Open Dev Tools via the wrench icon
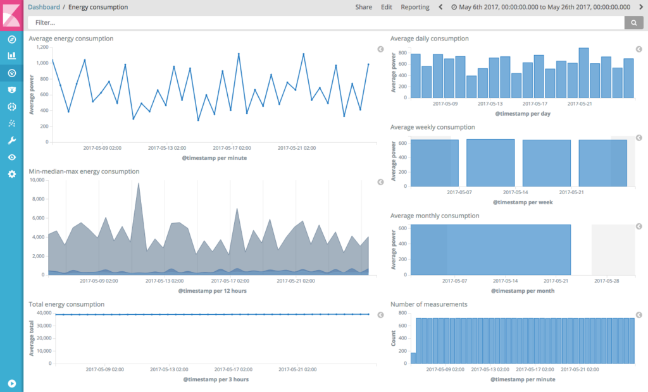The height and width of the screenshot is (392, 648). [11, 140]
